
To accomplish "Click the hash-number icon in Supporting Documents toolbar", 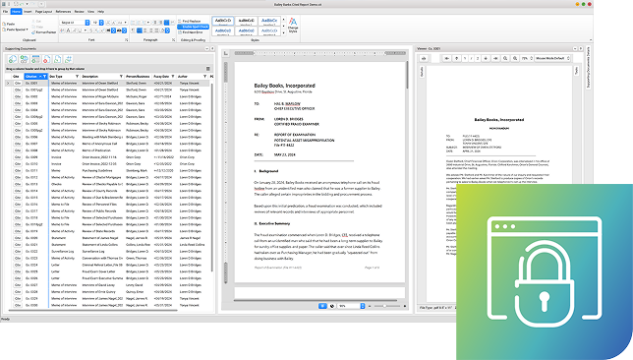I will (x=68, y=59).
